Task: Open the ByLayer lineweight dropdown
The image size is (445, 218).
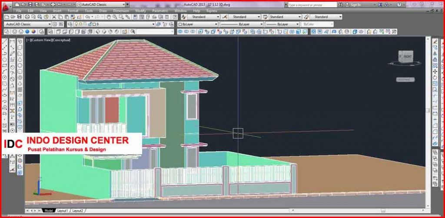Action: click(x=282, y=24)
